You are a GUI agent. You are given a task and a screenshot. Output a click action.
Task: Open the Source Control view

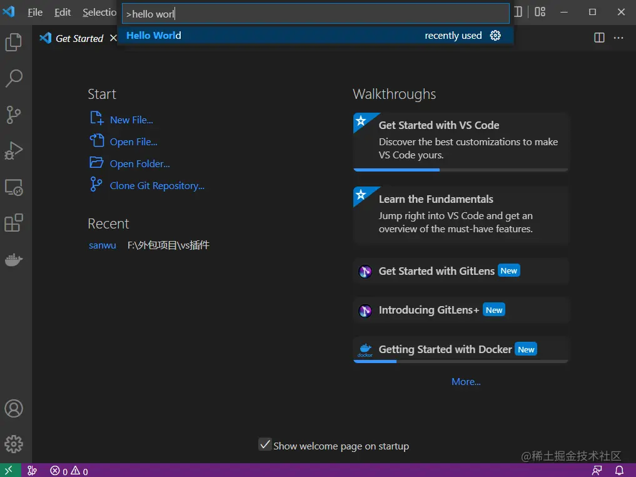click(x=14, y=115)
